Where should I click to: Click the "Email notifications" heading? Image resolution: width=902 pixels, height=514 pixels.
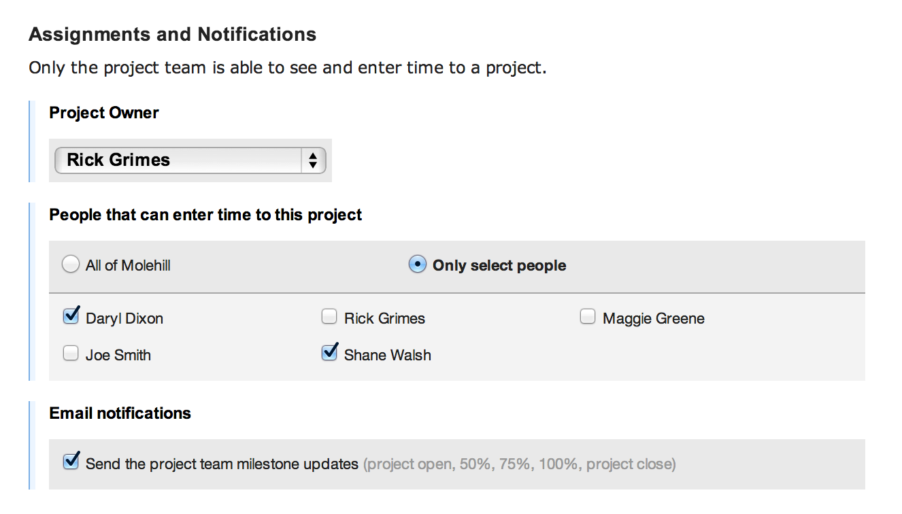coord(120,413)
